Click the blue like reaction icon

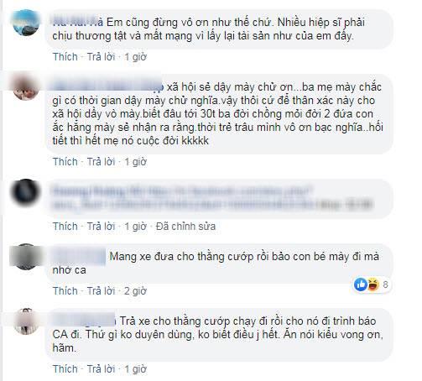361,284
